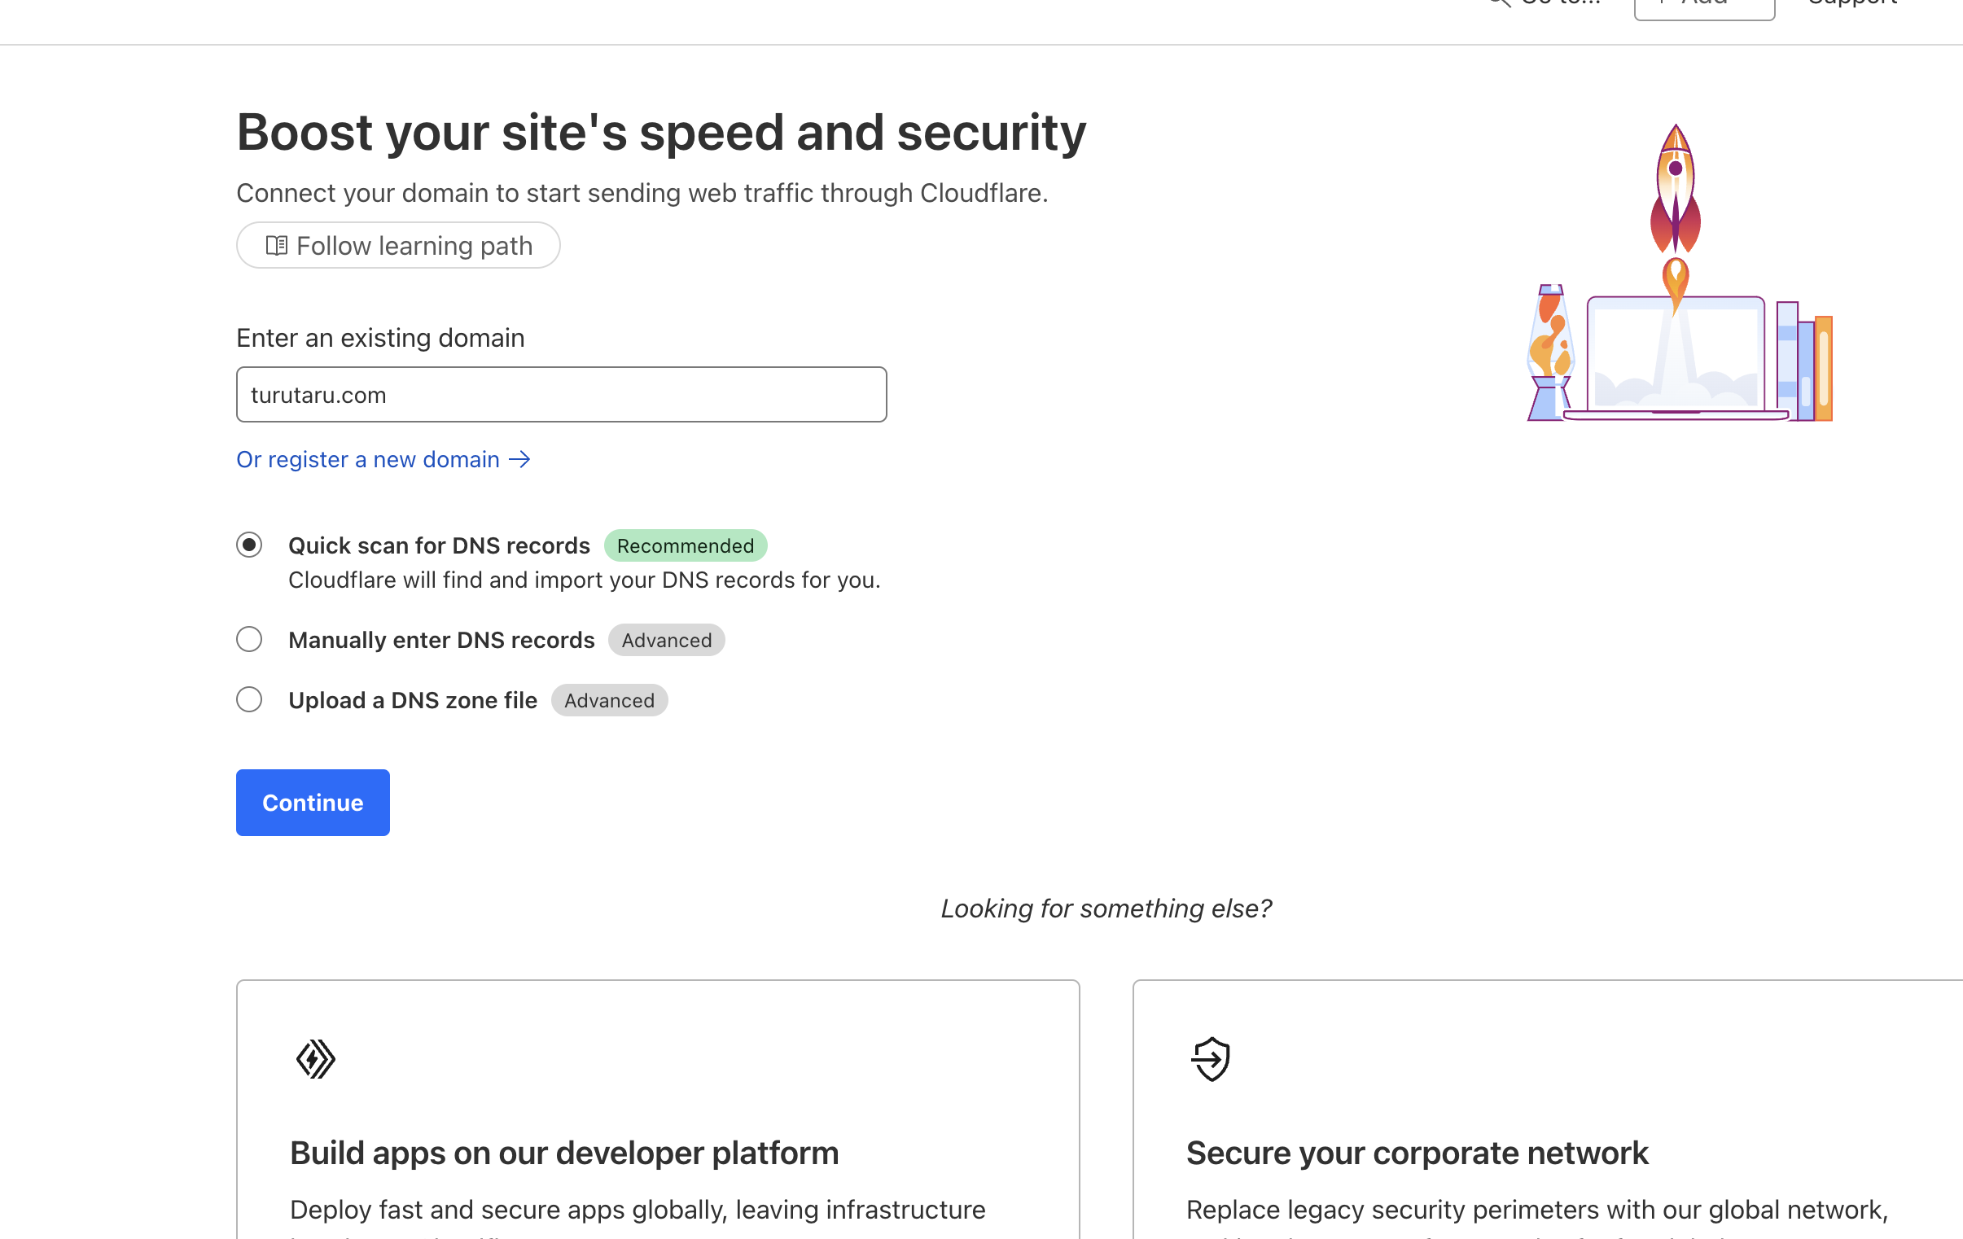Click the Advanced badge beside Manually enter DNS records
The width and height of the screenshot is (1963, 1239).
click(x=666, y=640)
